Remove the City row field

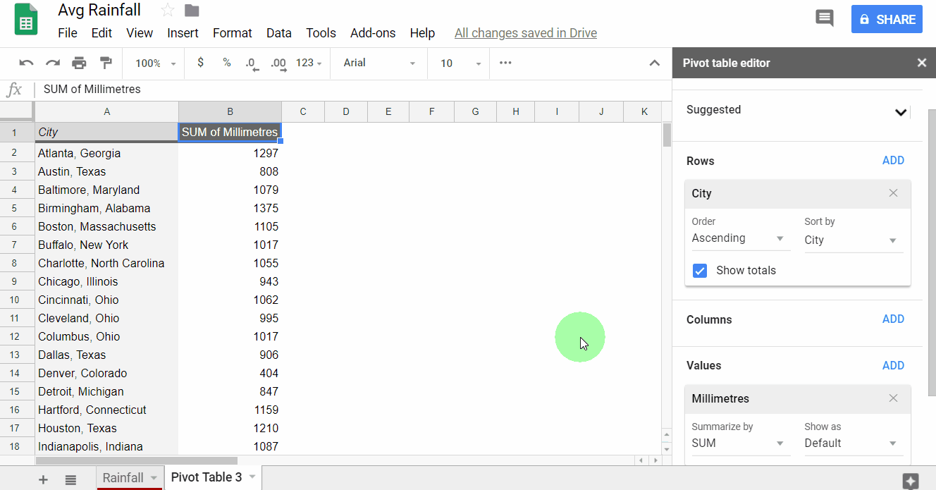pyautogui.click(x=893, y=193)
